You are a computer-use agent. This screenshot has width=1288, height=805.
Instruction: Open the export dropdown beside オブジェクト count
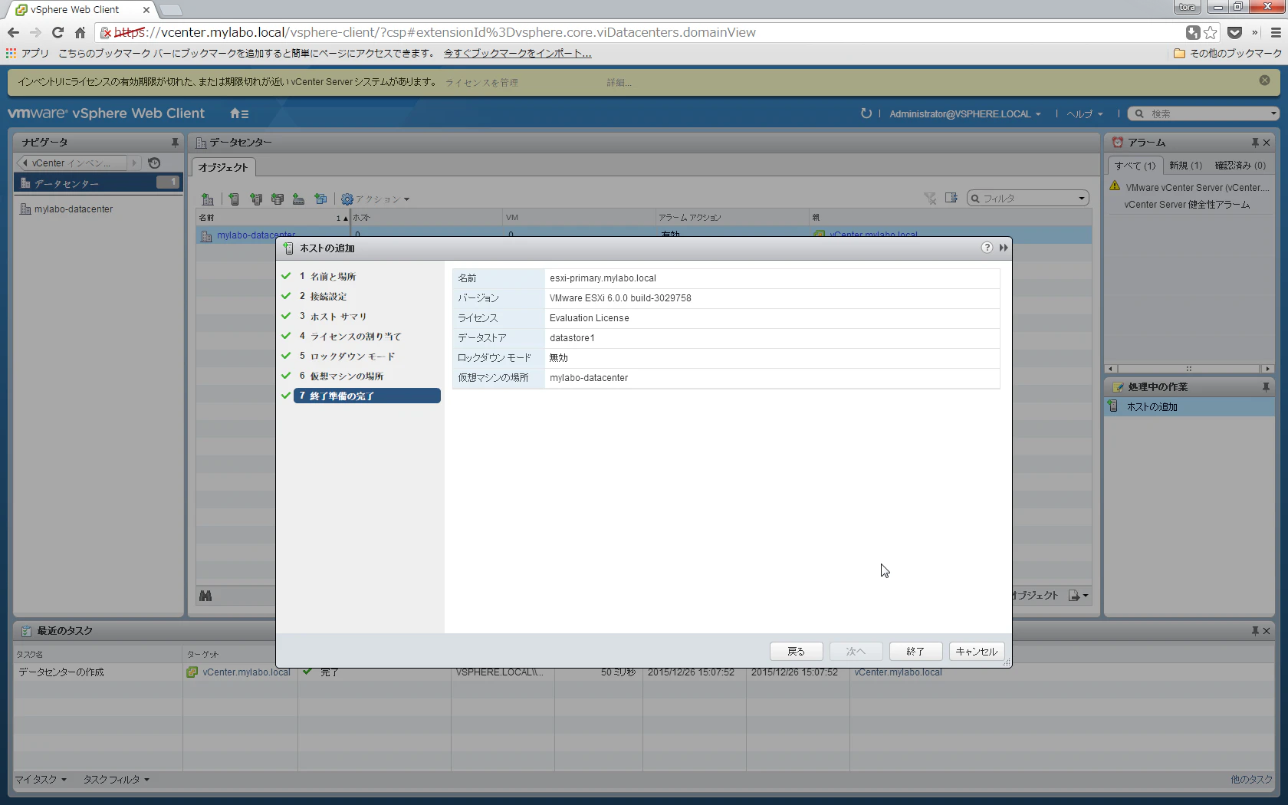coord(1079,596)
